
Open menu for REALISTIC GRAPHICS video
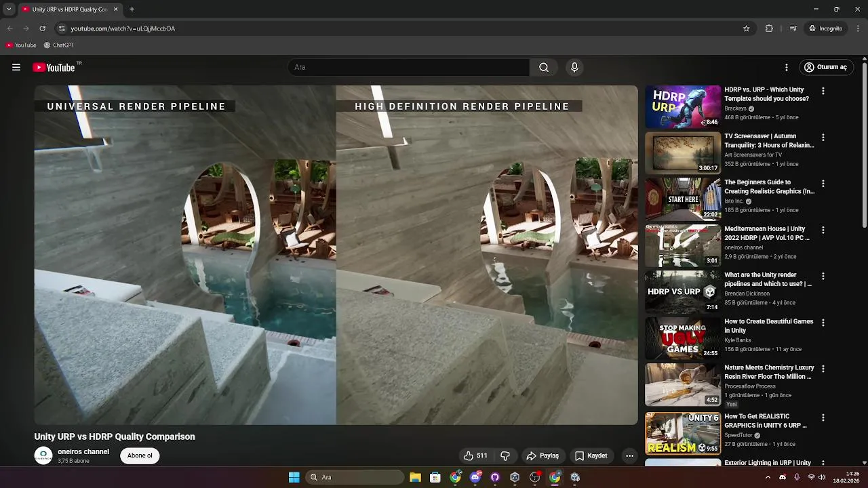pos(823,418)
